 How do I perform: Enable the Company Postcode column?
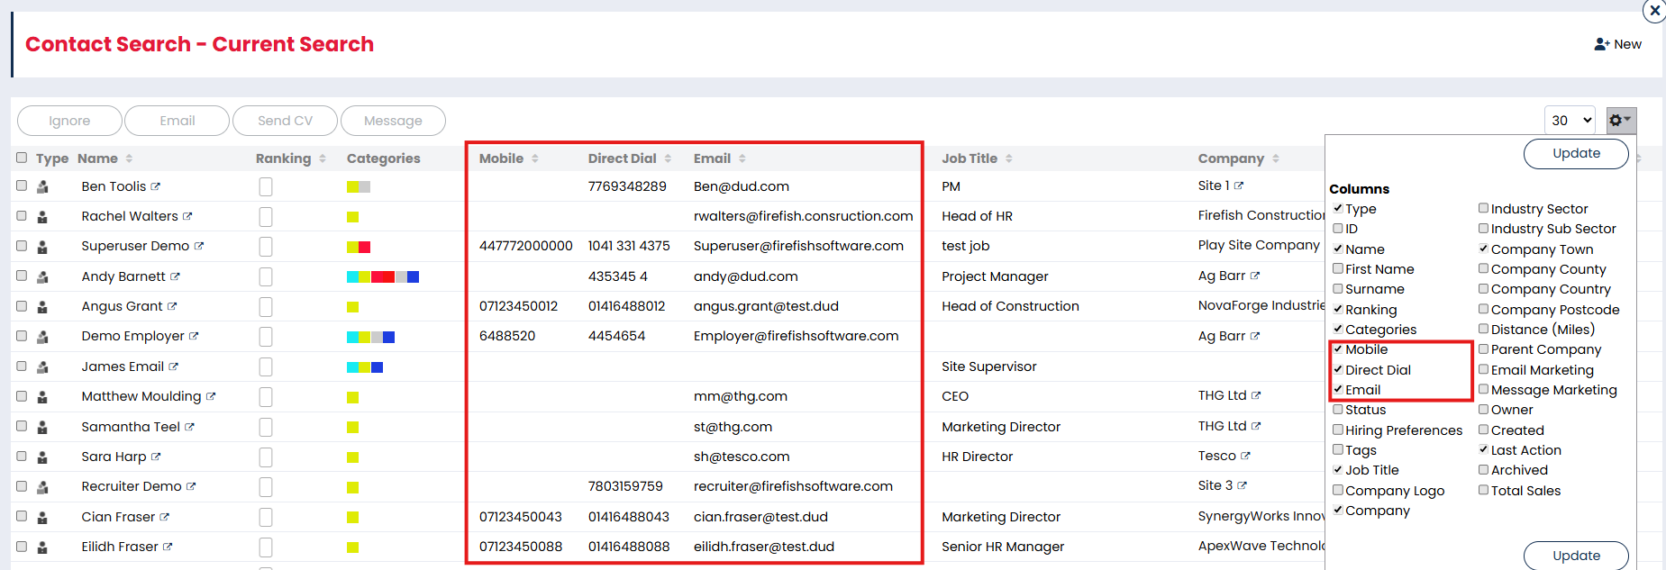(1483, 309)
